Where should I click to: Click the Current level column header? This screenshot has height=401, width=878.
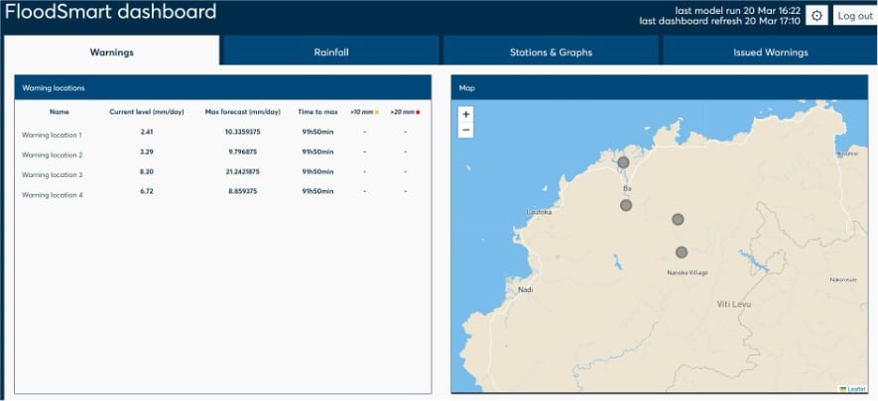coord(147,112)
